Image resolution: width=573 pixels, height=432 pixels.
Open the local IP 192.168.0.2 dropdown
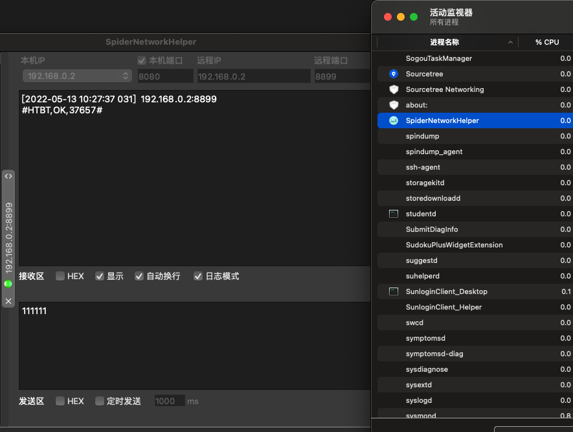77,76
